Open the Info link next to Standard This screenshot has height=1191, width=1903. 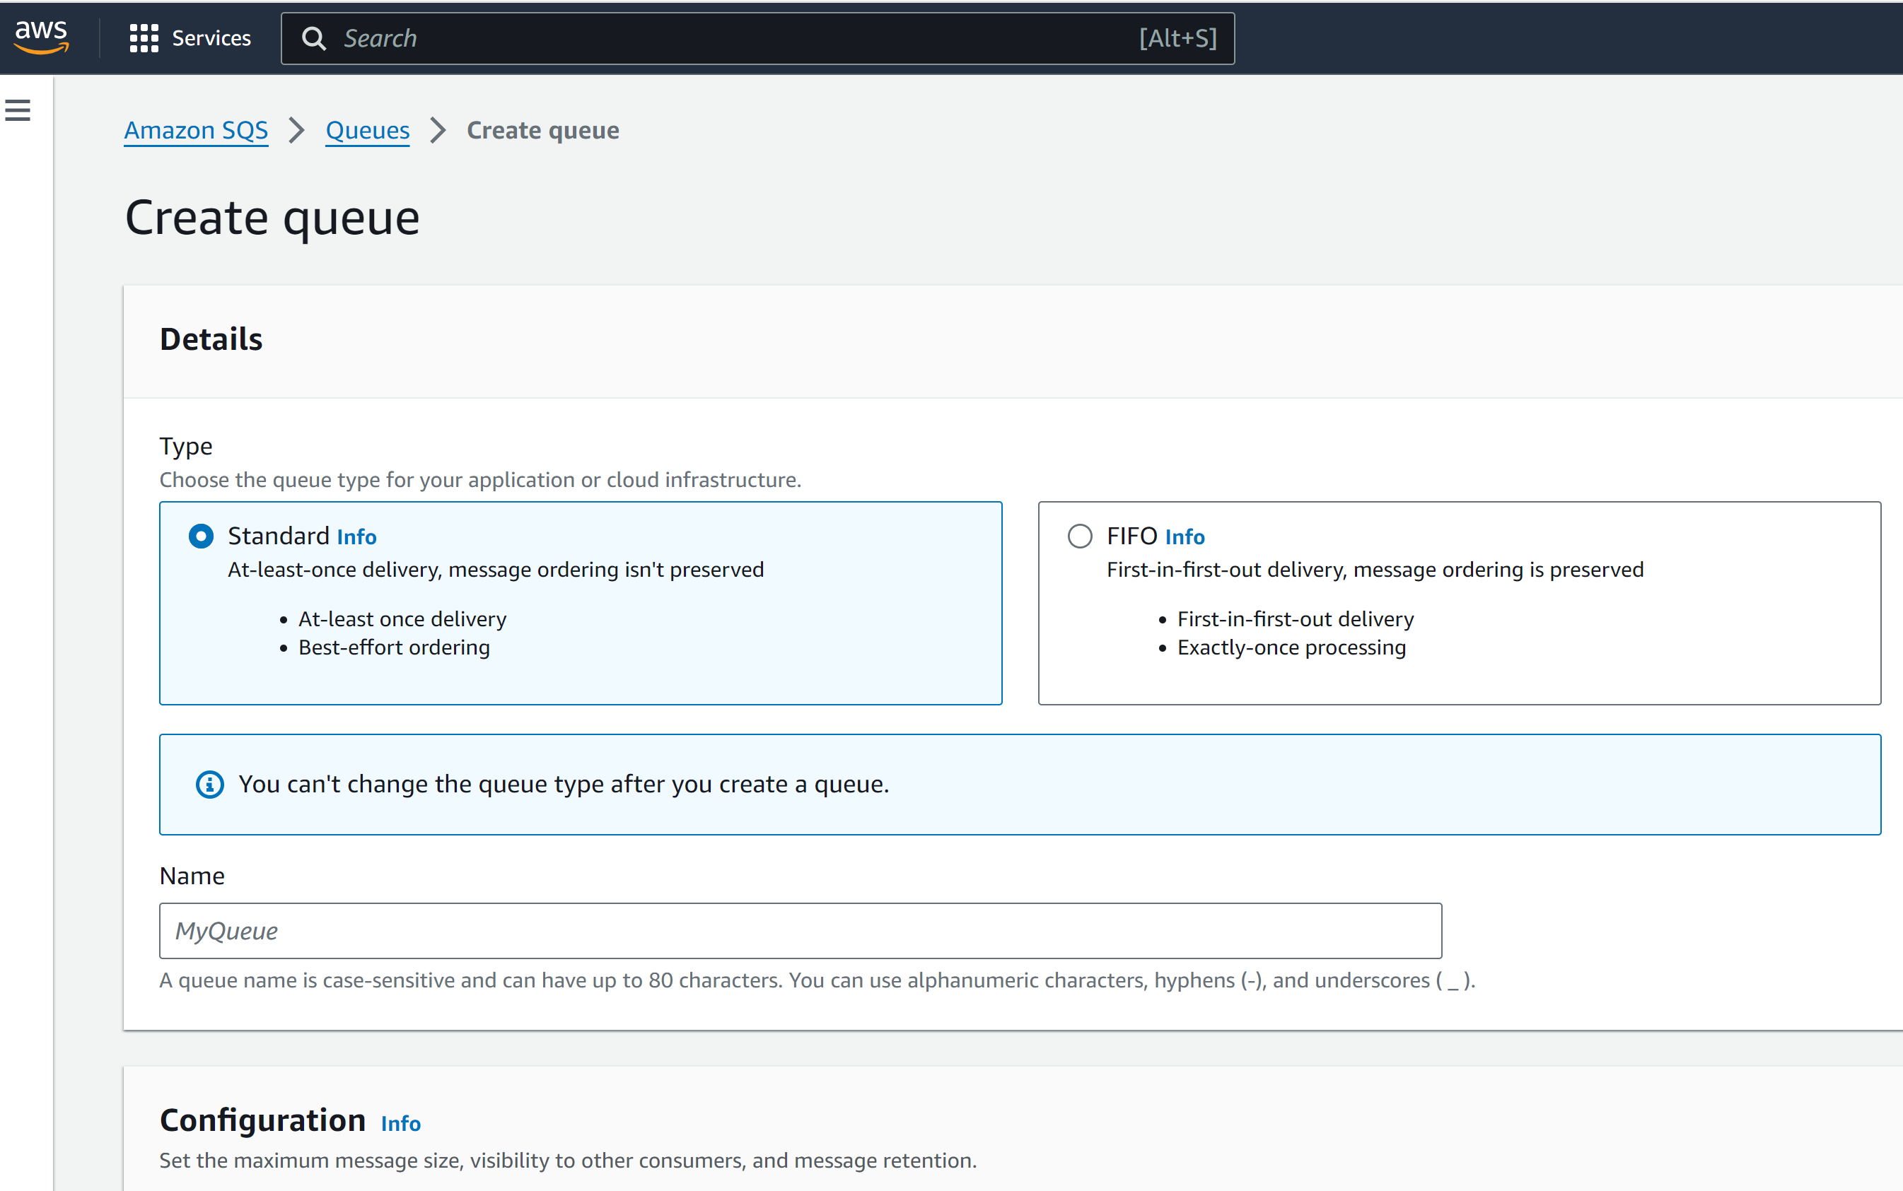(x=356, y=537)
